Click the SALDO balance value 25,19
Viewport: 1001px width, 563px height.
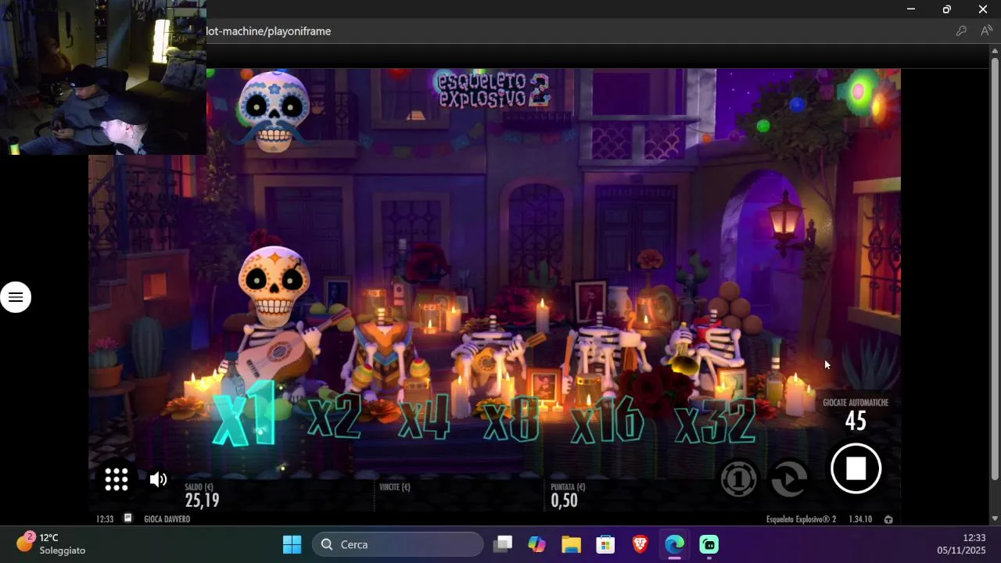[202, 500]
